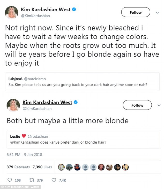Open the second tweet's profile avatar
The width and height of the screenshot is (164, 189).
click(13, 105)
